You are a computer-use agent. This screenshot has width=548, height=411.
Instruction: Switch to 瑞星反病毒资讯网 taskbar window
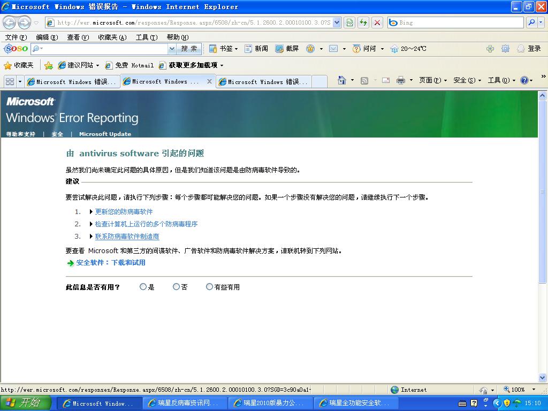(185, 403)
